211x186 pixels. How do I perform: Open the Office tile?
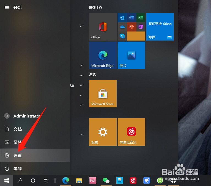click(103, 27)
